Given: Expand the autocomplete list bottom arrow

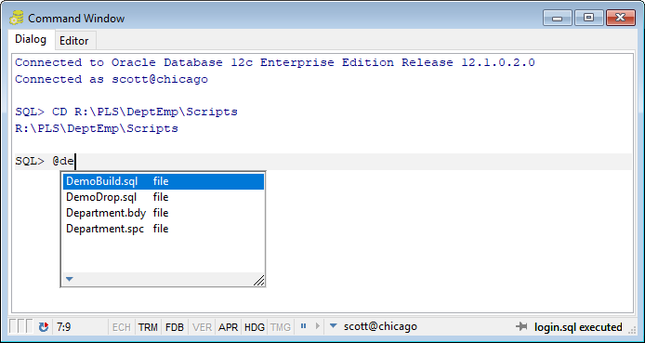Looking at the screenshot, I should [69, 279].
